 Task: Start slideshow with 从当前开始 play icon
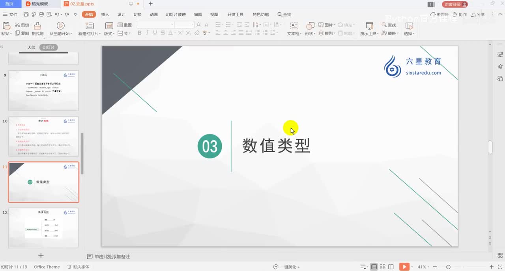[x=60, y=26]
